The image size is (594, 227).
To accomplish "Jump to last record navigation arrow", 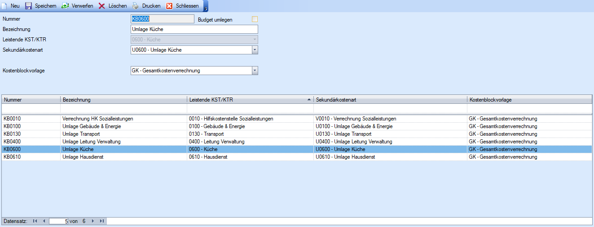I will tap(102, 221).
